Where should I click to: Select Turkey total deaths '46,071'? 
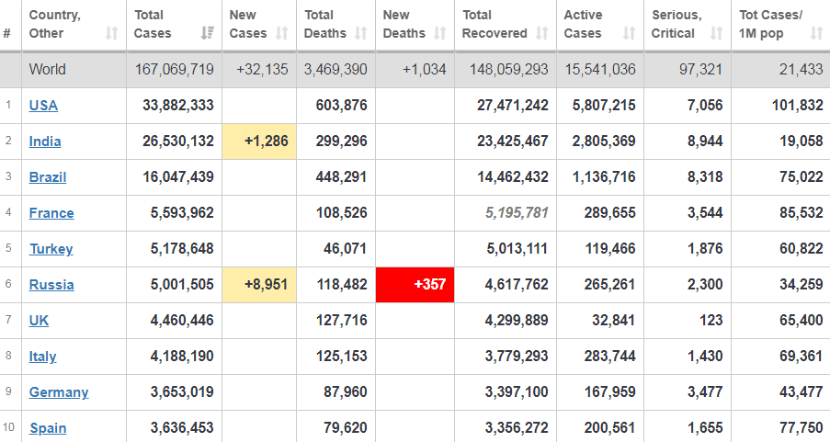(x=345, y=249)
